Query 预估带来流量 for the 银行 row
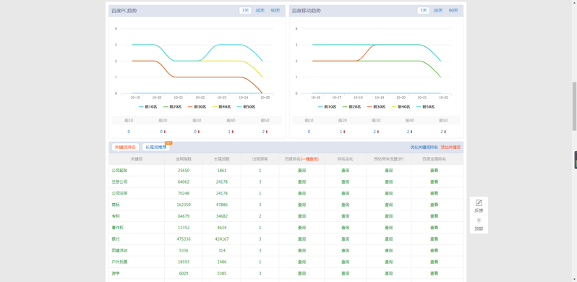This screenshot has width=577, height=282. 388,239
